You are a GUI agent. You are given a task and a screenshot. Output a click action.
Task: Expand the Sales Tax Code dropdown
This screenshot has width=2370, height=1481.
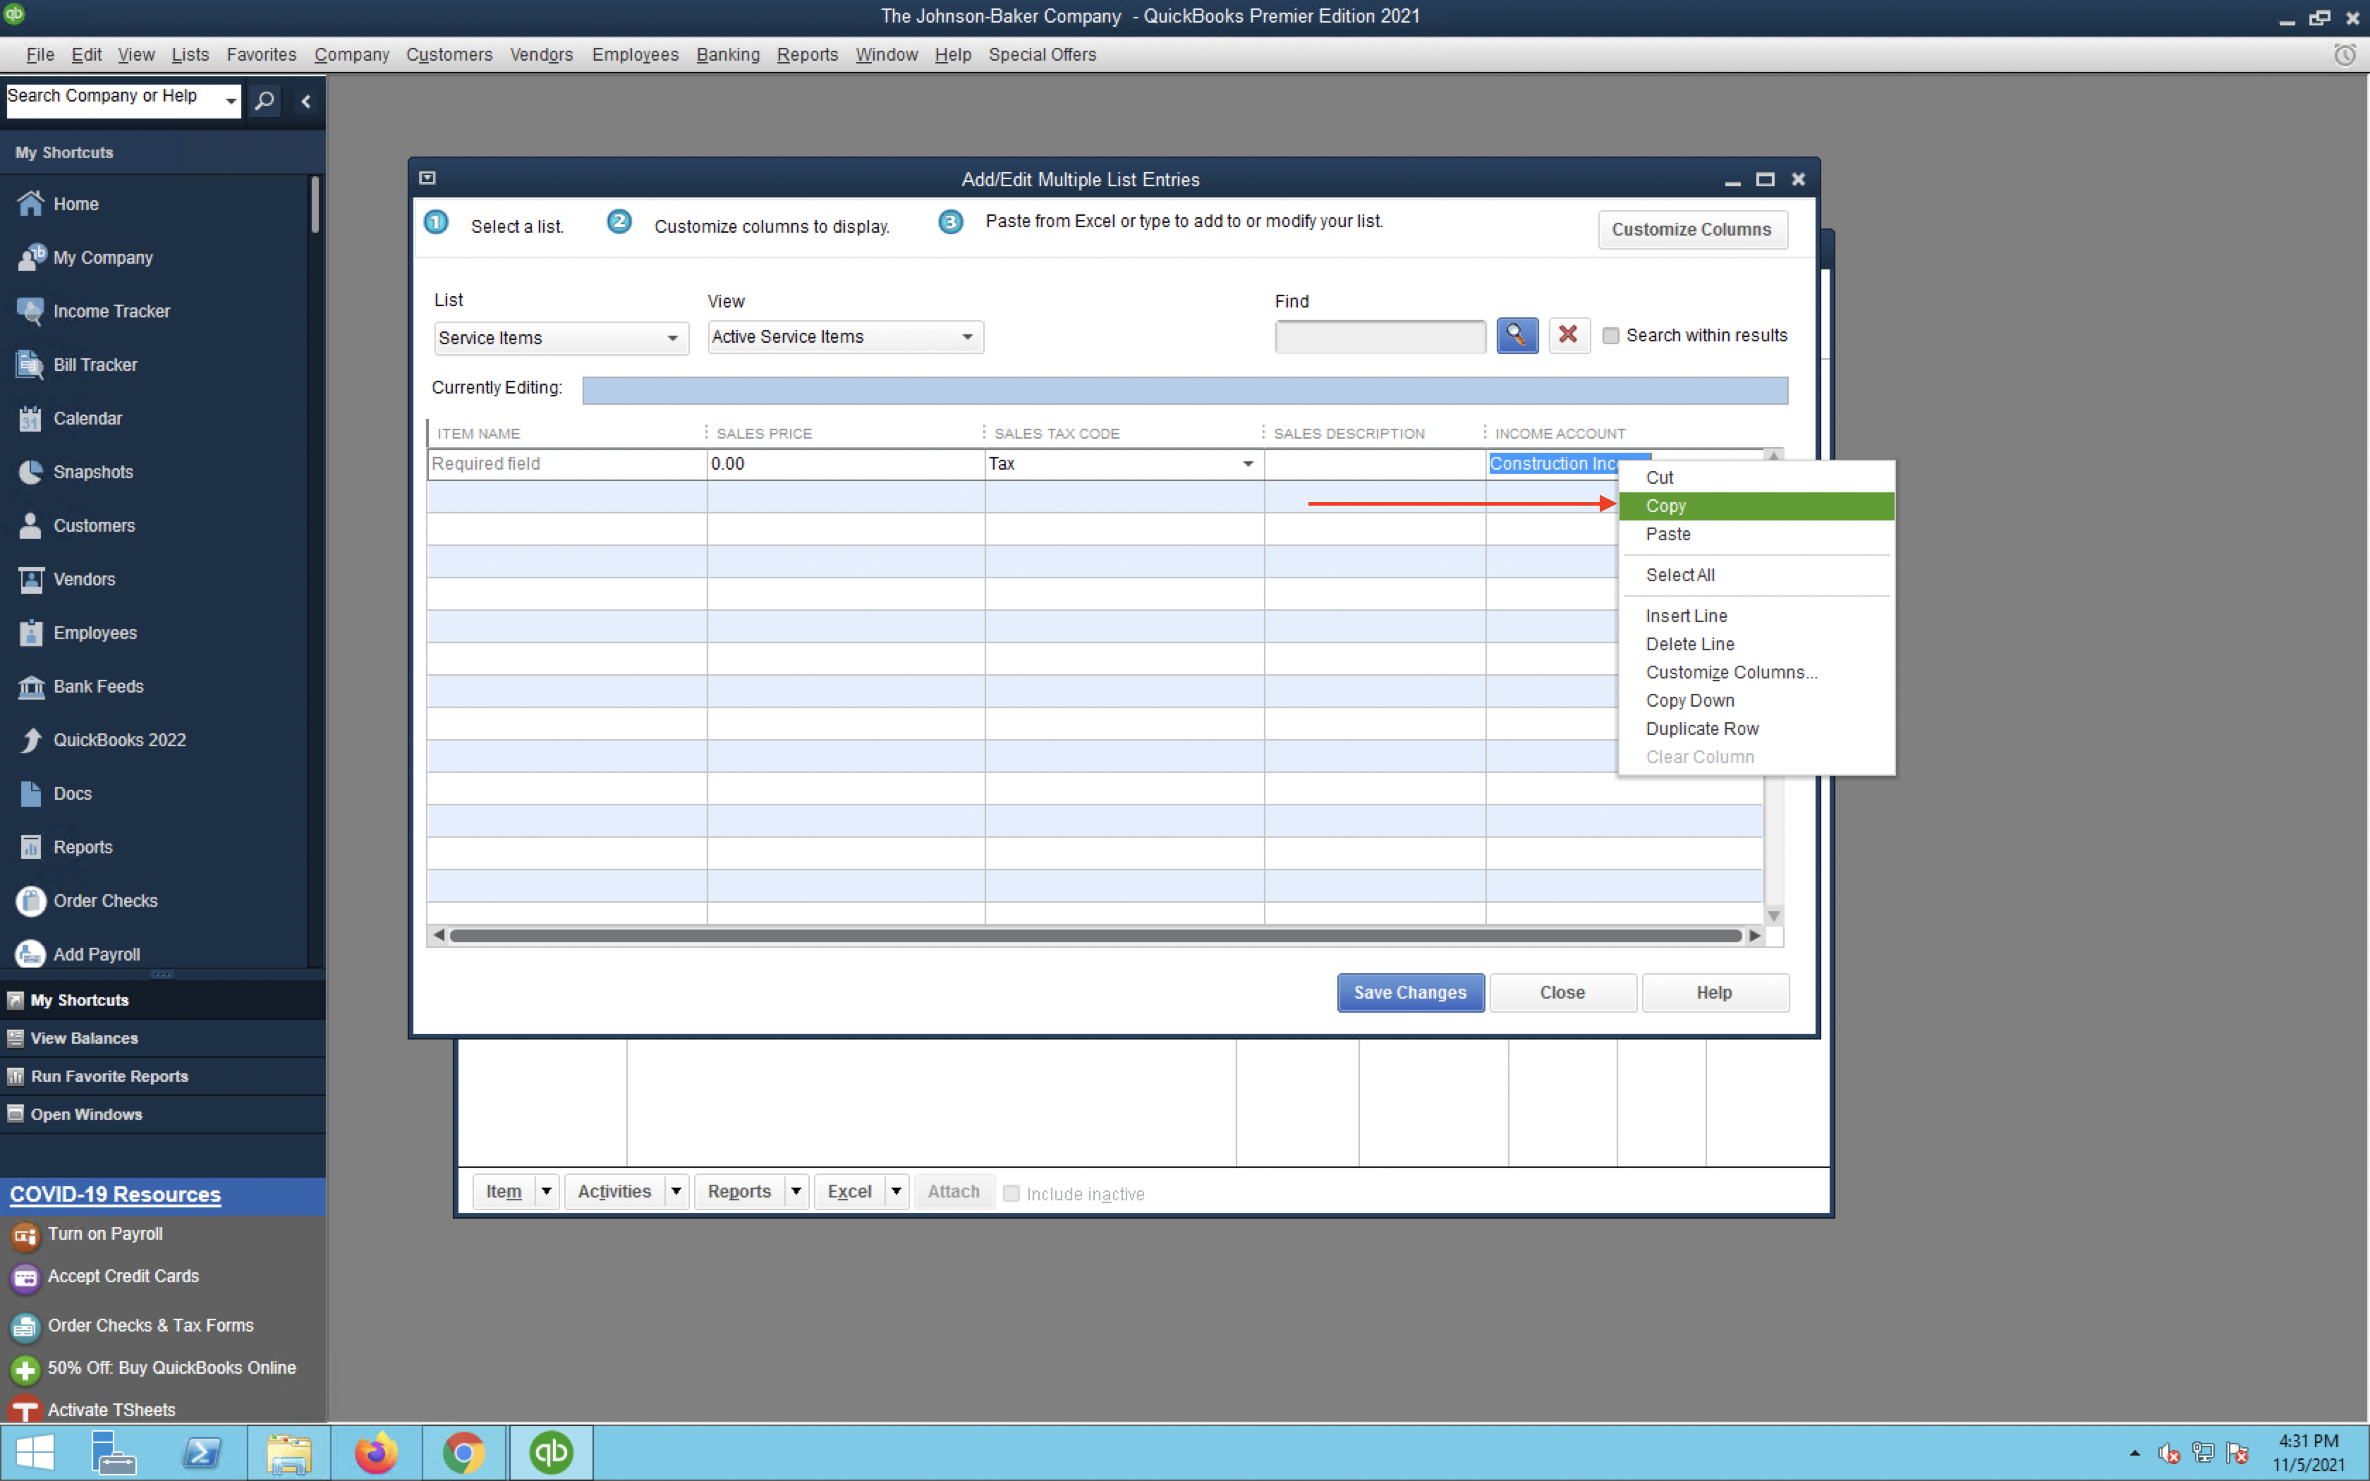point(1248,464)
